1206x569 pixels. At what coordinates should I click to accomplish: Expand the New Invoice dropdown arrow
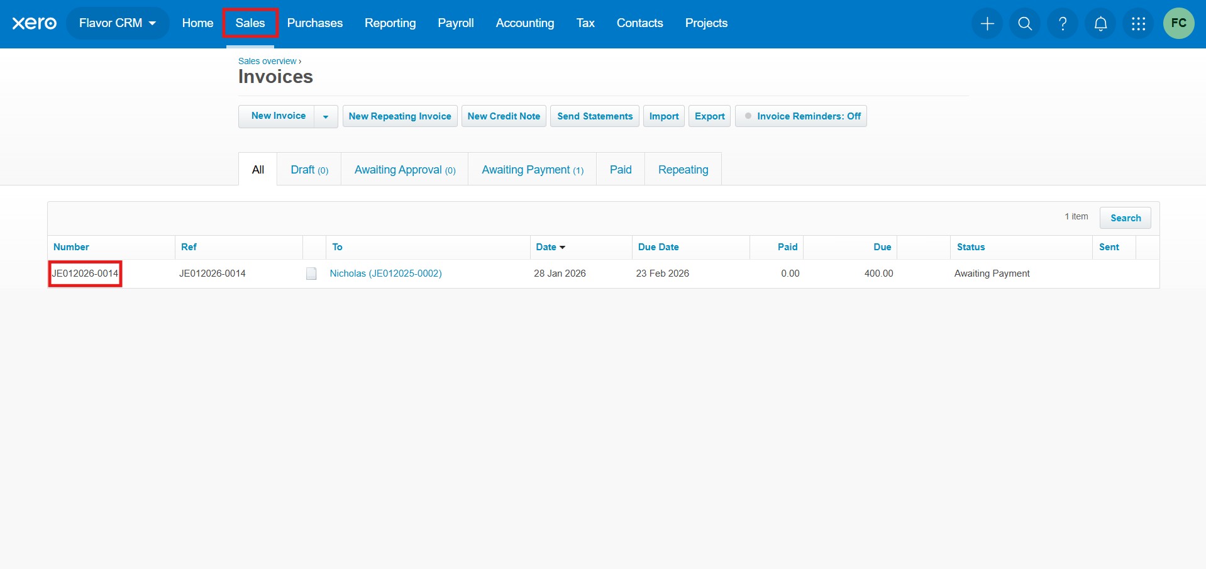(326, 116)
